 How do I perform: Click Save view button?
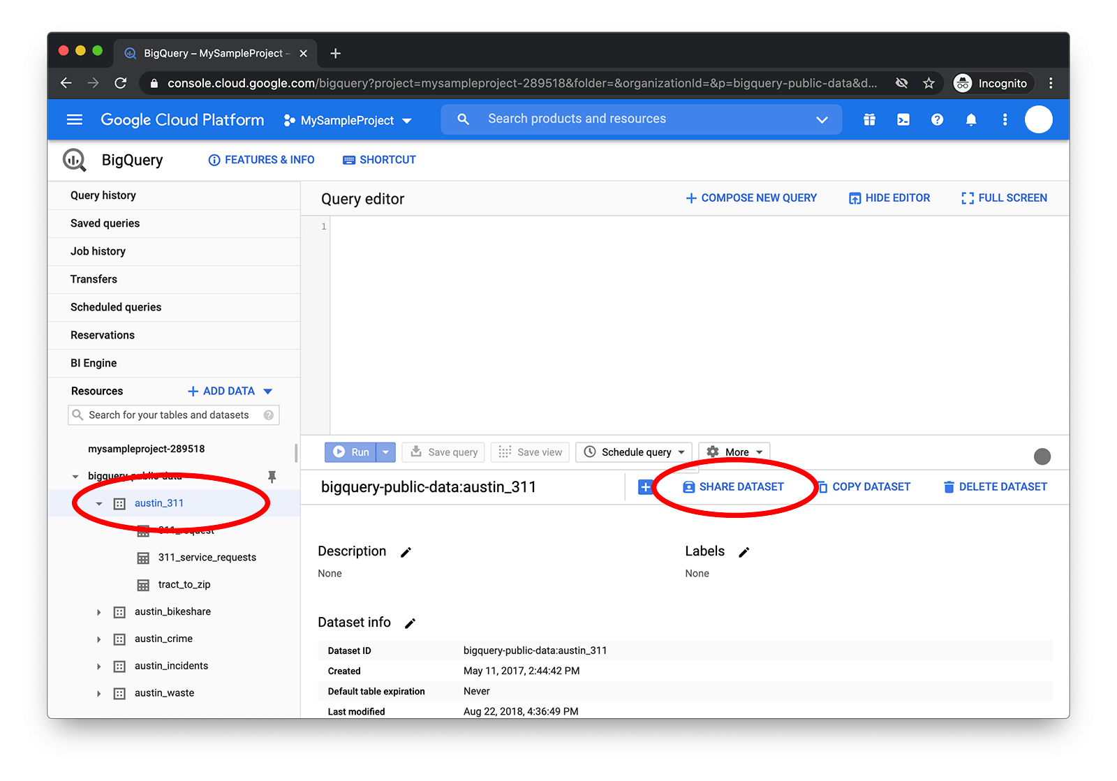click(x=531, y=452)
